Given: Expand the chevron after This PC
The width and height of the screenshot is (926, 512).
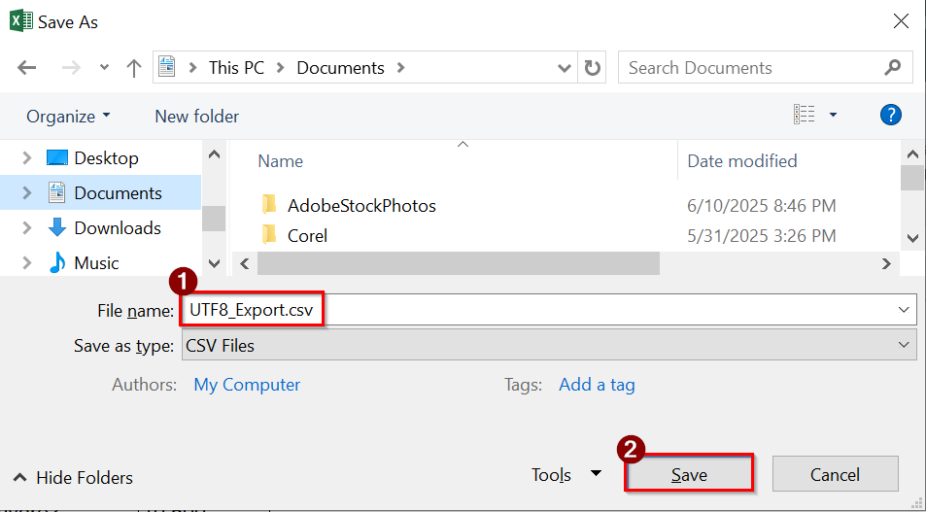Looking at the screenshot, I should tap(280, 68).
